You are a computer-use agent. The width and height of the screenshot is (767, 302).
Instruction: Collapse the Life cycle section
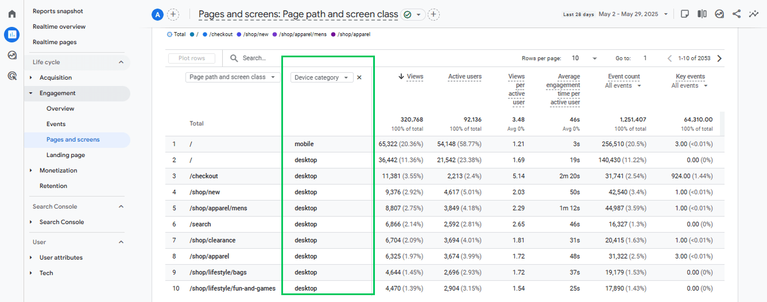(121, 62)
